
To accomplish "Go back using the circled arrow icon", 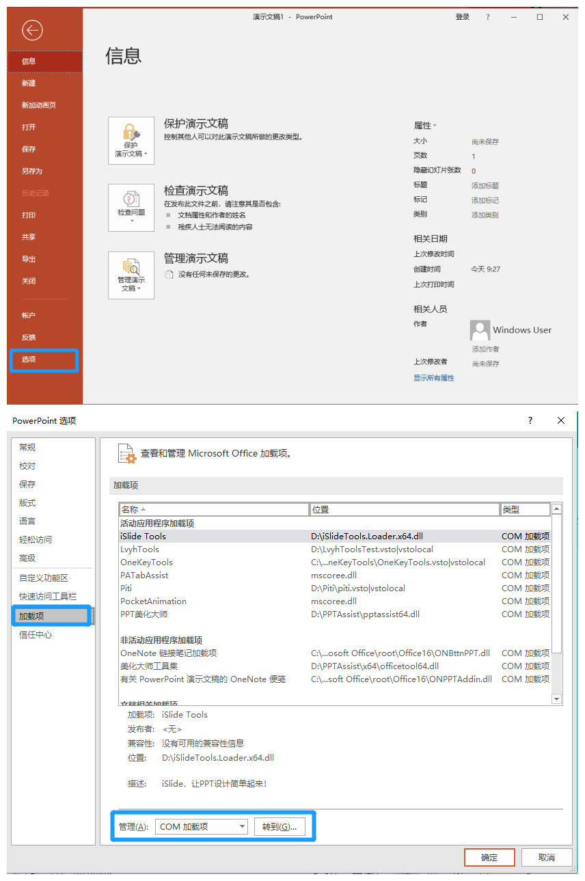I will [32, 30].
